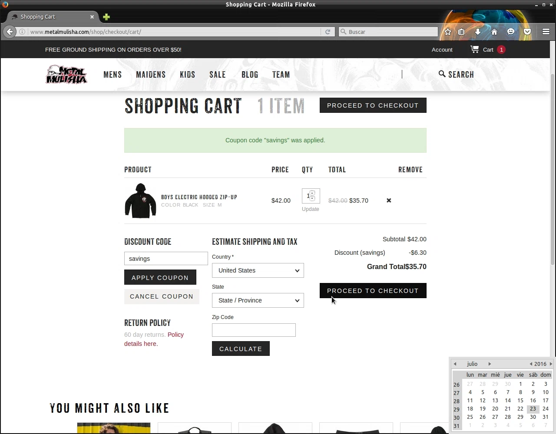The image size is (556, 434).
Task: Go to the previous year in the calendar
Action: click(x=531, y=364)
